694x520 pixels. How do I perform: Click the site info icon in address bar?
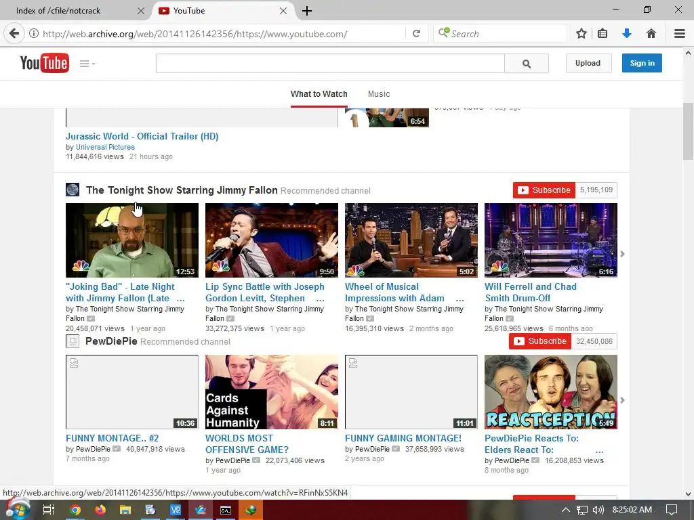click(x=34, y=34)
